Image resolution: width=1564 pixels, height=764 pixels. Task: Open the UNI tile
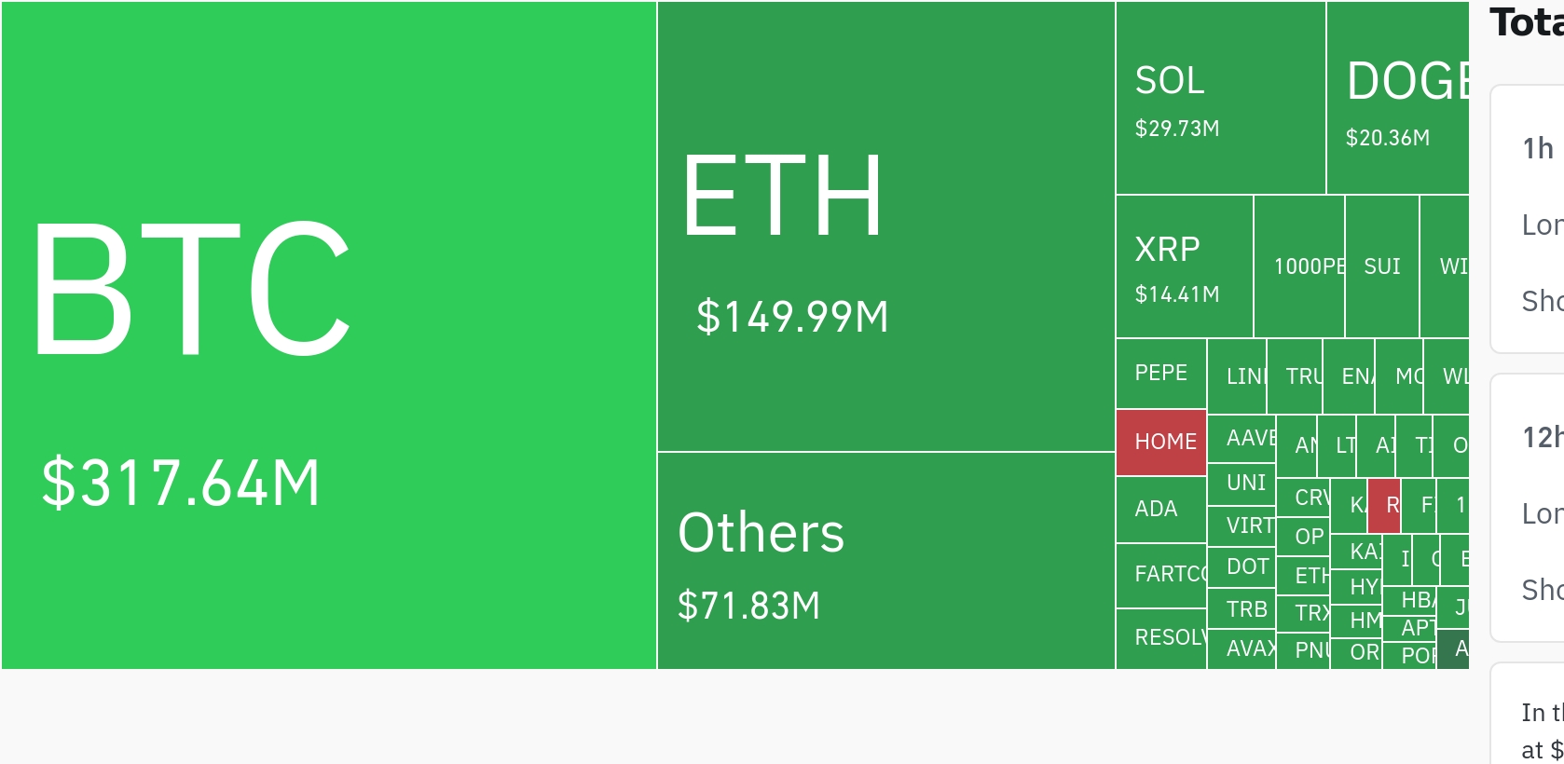(1242, 484)
